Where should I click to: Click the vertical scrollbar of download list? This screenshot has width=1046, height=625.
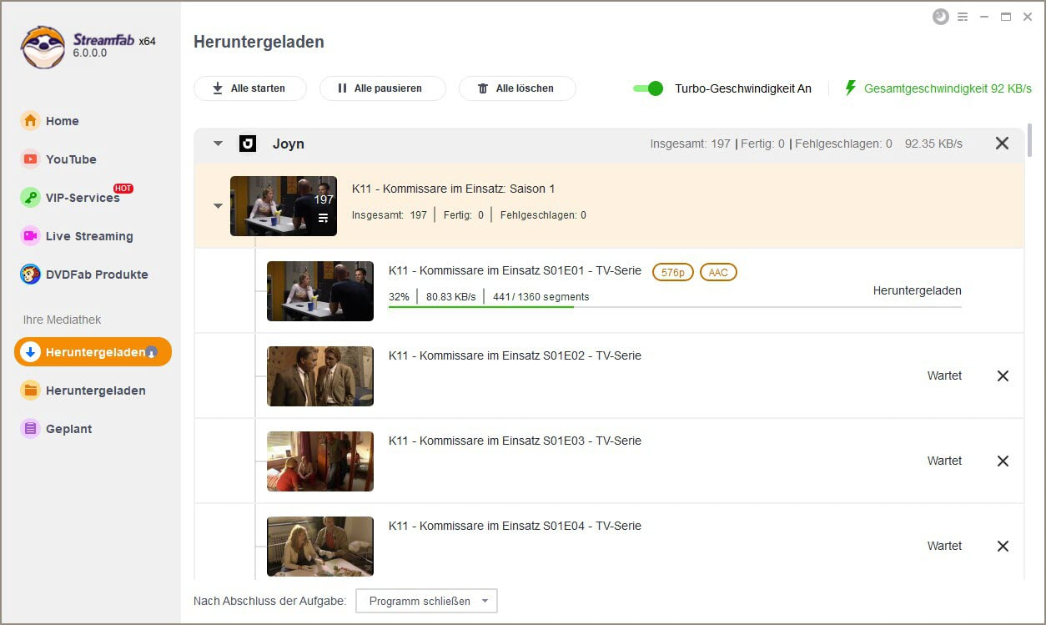pos(1030,140)
